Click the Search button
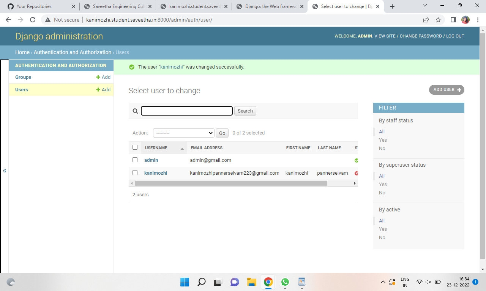The image size is (486, 291). (x=245, y=111)
